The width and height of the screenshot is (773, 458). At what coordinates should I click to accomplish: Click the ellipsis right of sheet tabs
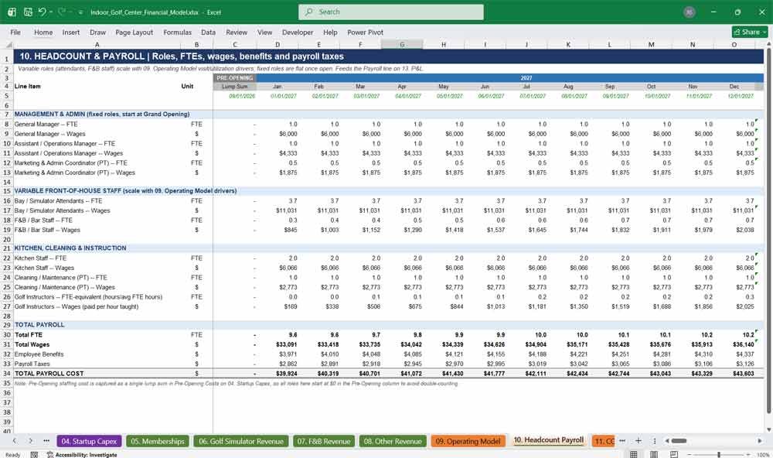622,441
